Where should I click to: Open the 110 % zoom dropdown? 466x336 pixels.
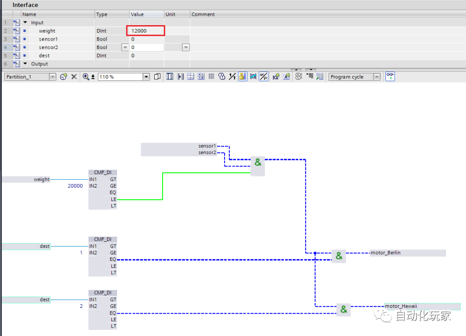click(x=146, y=77)
